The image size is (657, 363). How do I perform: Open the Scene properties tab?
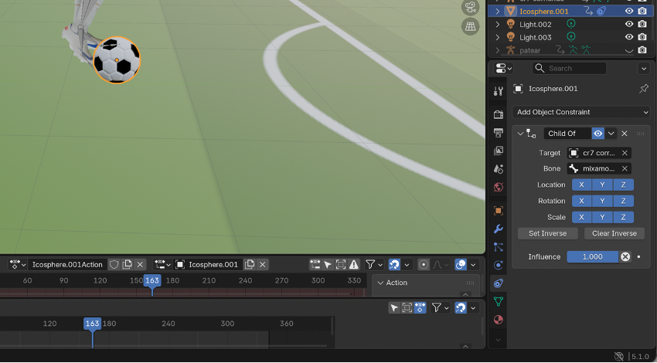click(x=499, y=168)
